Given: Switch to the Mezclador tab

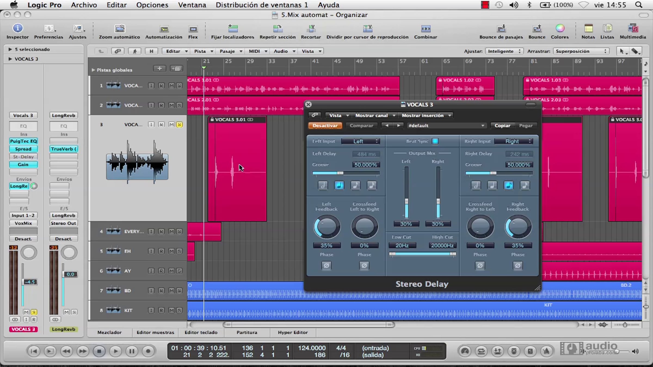Looking at the screenshot, I should [109, 332].
